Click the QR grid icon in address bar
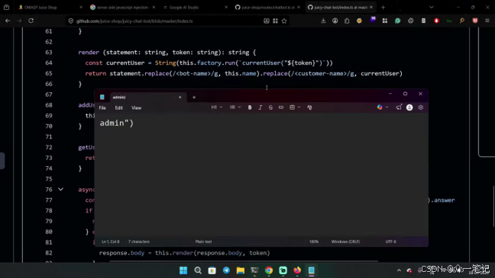The width and height of the screenshot is (495, 278). [x=275, y=21]
